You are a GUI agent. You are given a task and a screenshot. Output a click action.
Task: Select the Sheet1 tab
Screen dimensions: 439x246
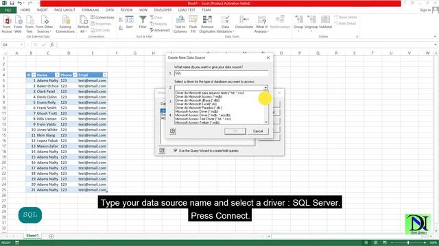pos(32,236)
